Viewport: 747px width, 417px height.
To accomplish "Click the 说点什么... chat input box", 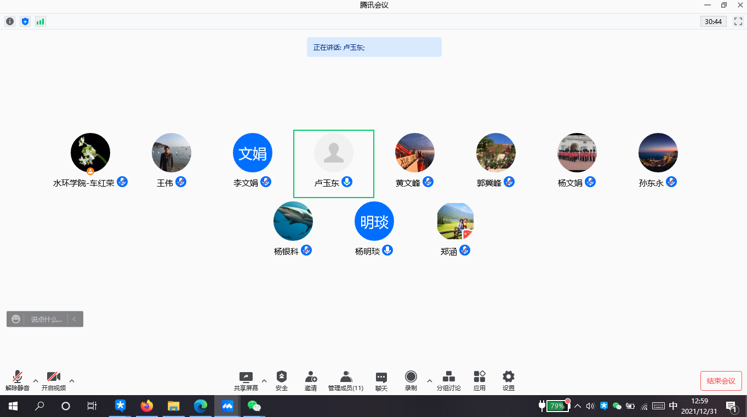I will click(46, 319).
